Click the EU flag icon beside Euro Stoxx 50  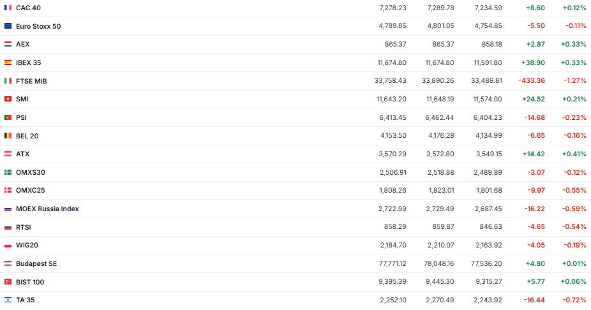point(8,26)
